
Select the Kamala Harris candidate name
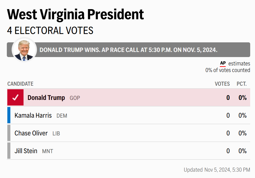click(33, 116)
